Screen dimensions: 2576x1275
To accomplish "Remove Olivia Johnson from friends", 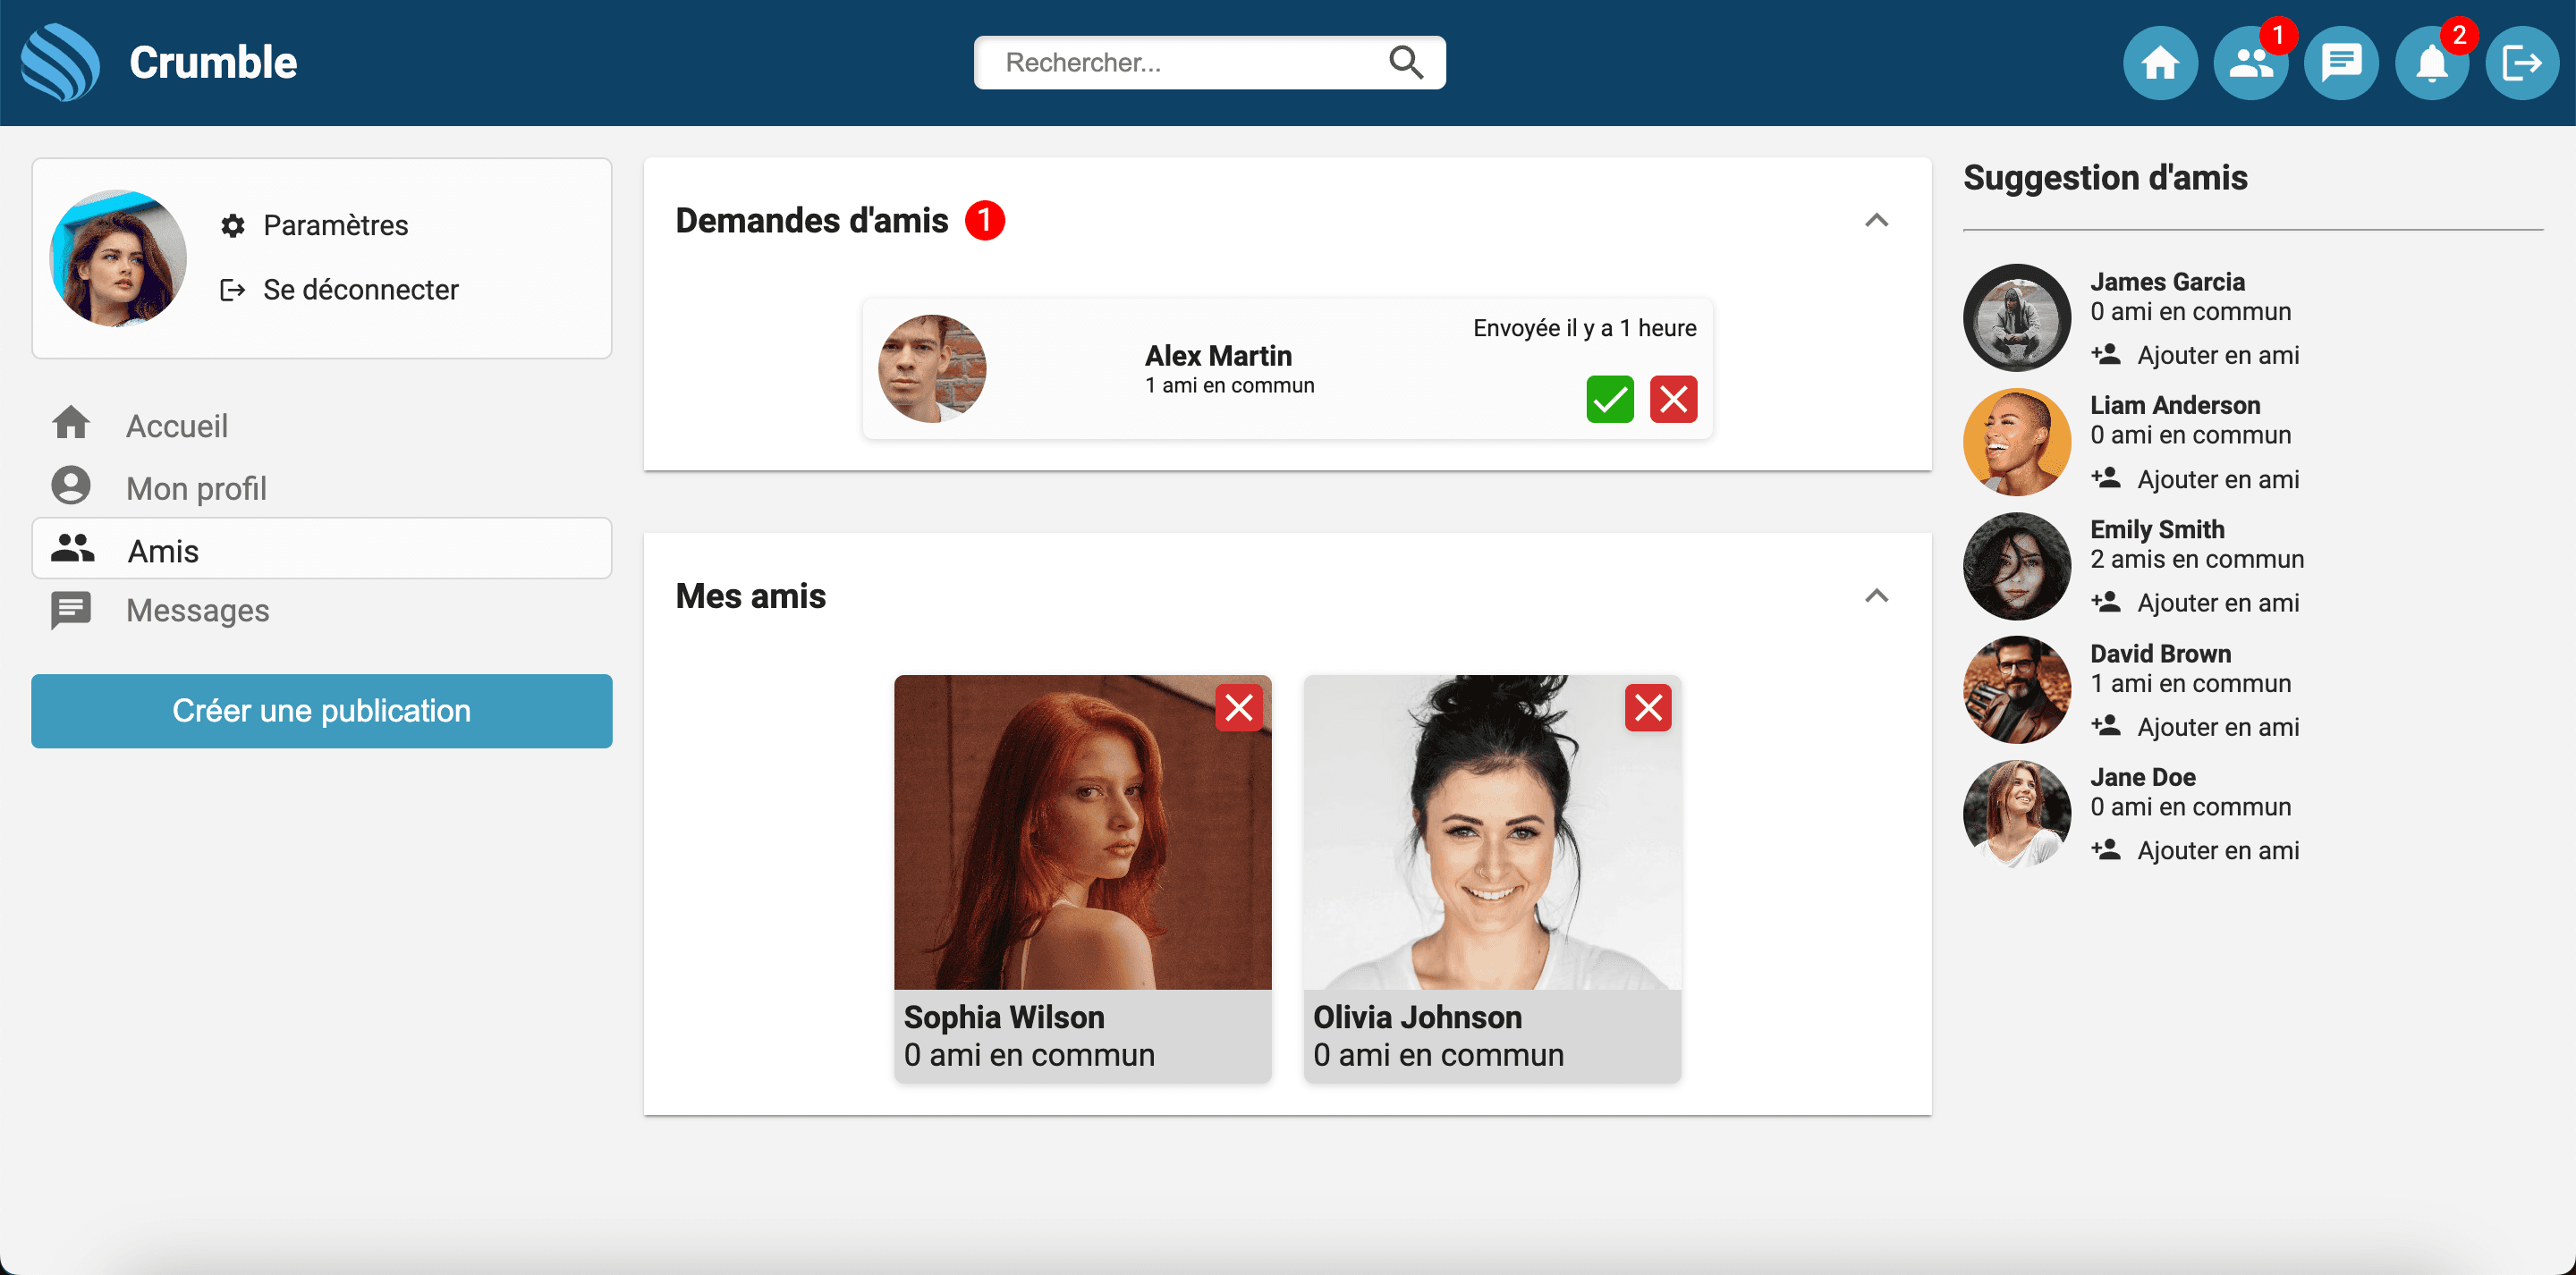I will 1648,707.
